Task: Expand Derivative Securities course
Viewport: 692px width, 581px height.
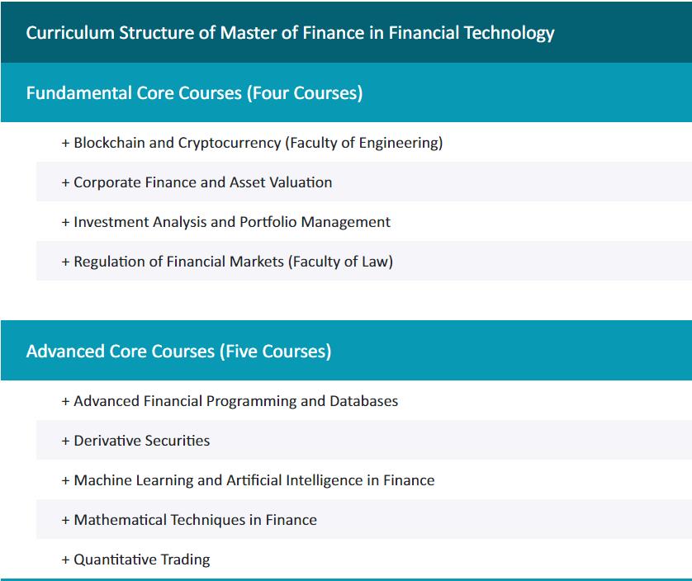Action: [x=141, y=441]
